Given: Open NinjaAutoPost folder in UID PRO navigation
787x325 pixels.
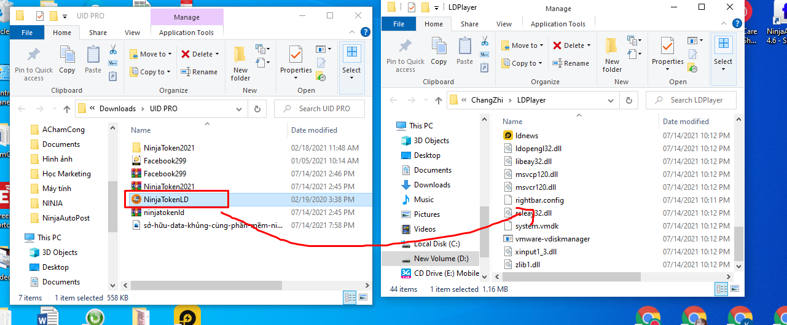Looking at the screenshot, I should (66, 218).
